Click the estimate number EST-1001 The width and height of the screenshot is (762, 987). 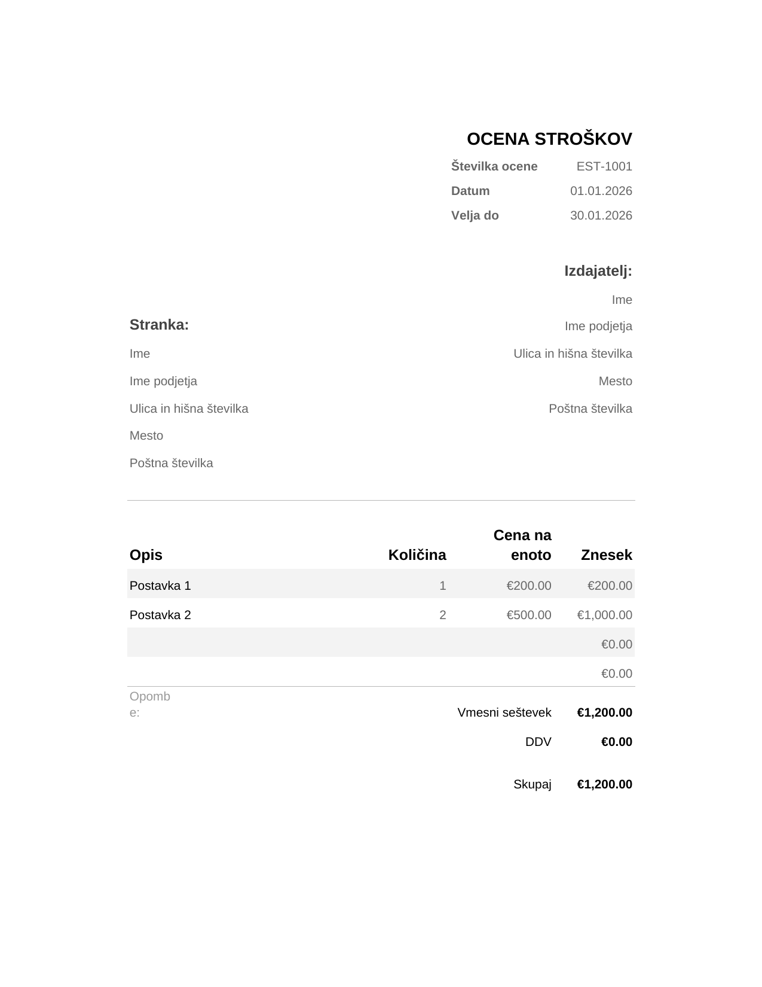tap(604, 166)
